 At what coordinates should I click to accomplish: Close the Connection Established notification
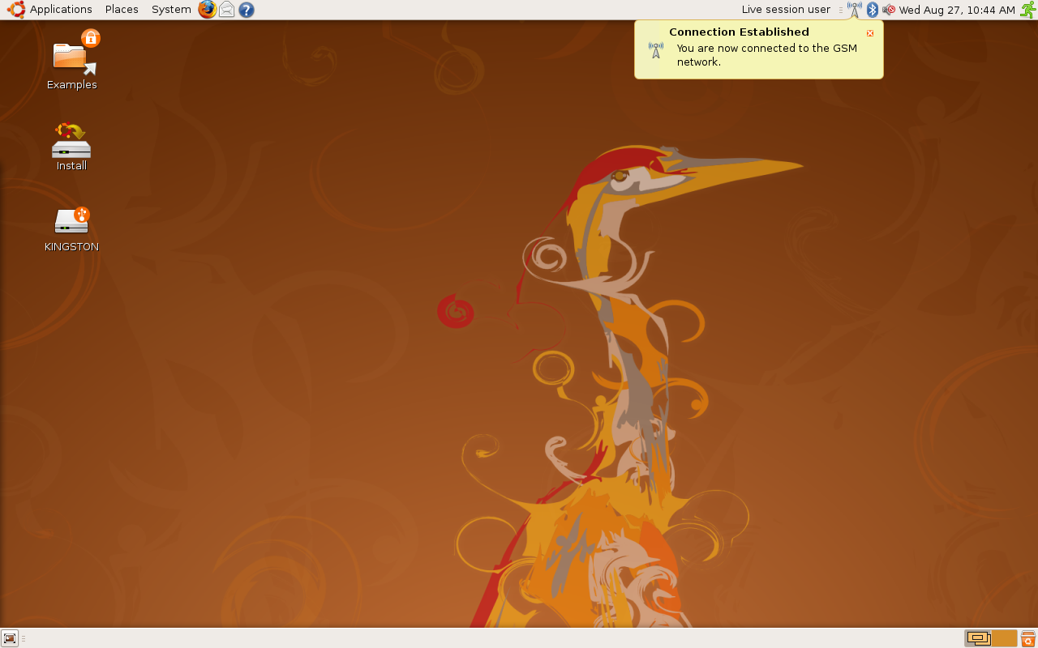[x=870, y=33]
